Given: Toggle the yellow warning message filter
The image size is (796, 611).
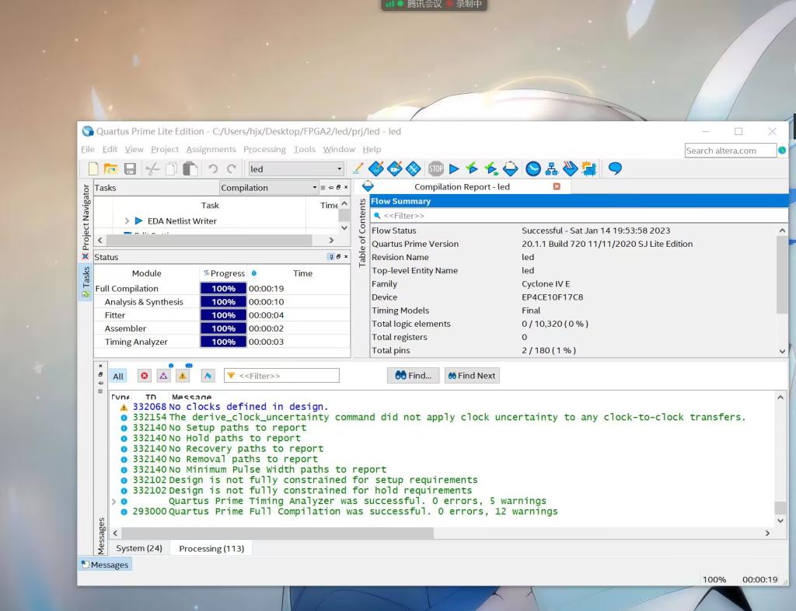Looking at the screenshot, I should click(183, 376).
